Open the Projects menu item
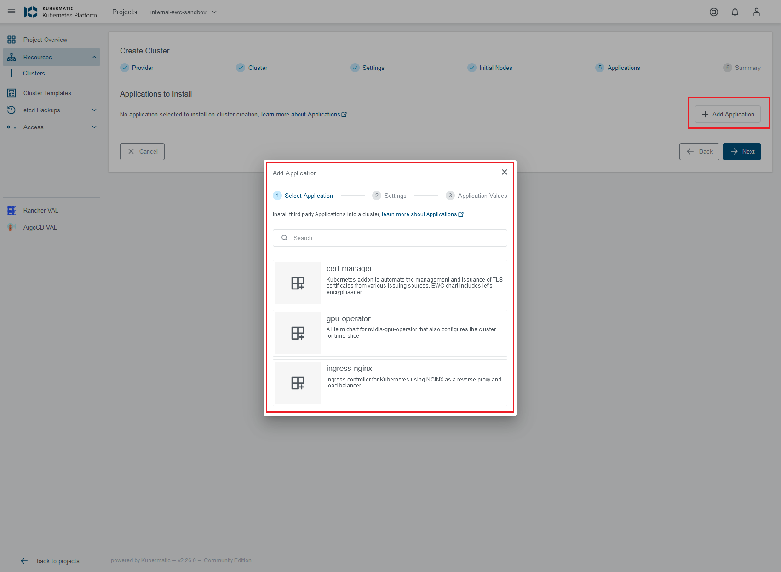Viewport: 781px width, 572px height. (125, 12)
